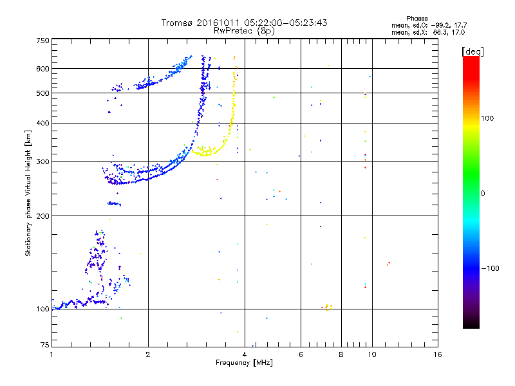515x386 pixels.
Task: Click the colorbar tick label "100" beside yellow
Action: coord(487,118)
